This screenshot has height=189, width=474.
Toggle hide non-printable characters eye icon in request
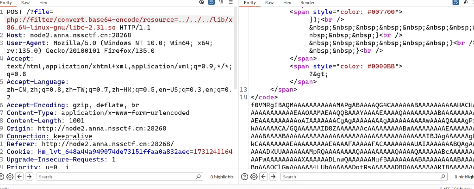(202, 2)
